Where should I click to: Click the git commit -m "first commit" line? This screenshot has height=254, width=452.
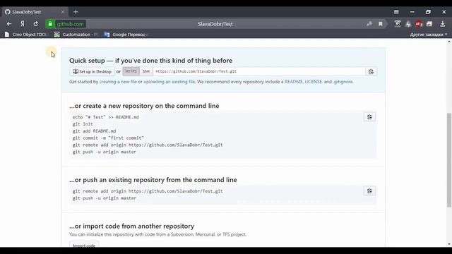[108, 138]
